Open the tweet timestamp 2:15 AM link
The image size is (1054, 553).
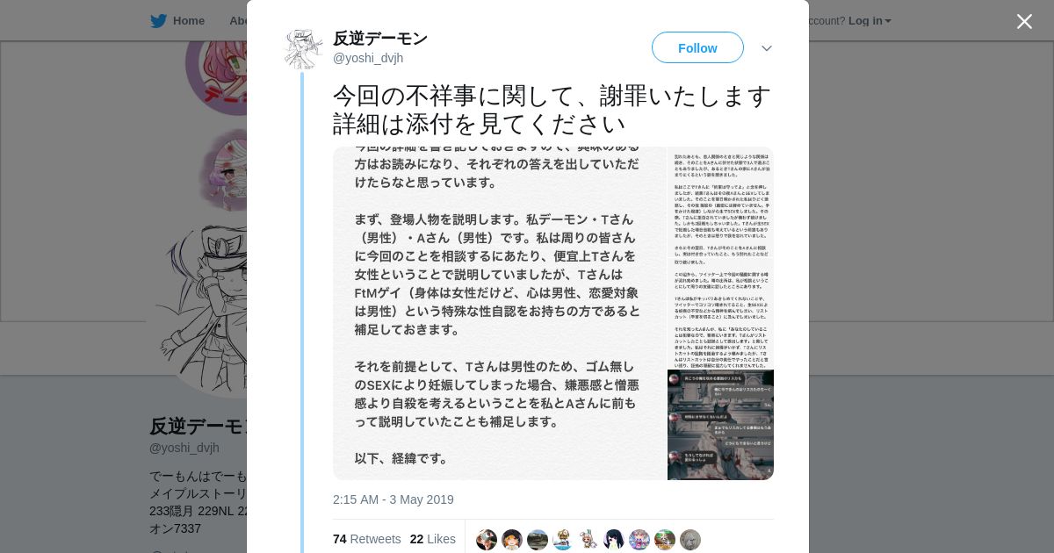393,499
